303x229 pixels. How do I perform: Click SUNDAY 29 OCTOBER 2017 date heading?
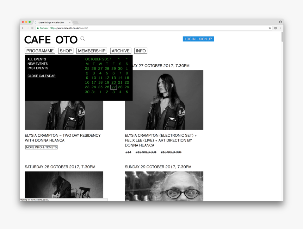pyautogui.click(x=158, y=167)
